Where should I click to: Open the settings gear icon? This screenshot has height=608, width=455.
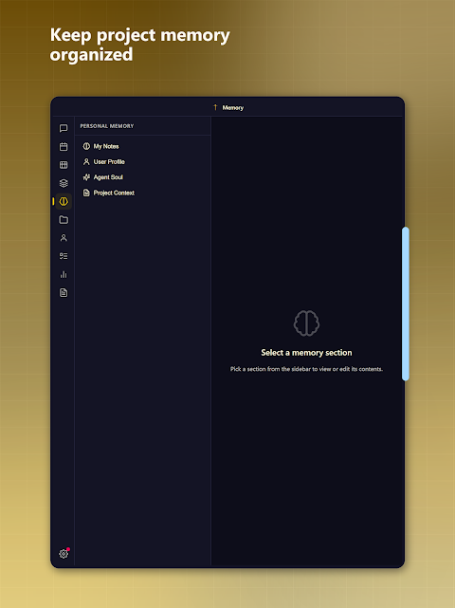(64, 554)
